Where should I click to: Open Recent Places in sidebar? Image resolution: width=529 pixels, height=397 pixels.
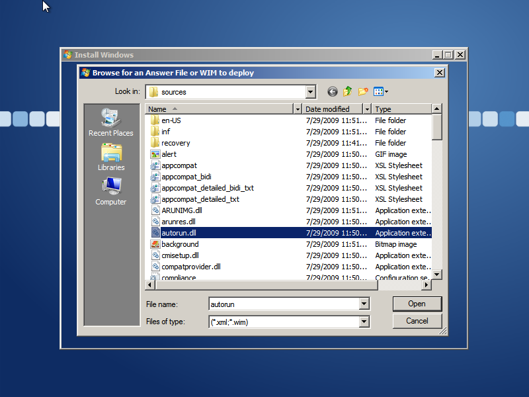[111, 123]
